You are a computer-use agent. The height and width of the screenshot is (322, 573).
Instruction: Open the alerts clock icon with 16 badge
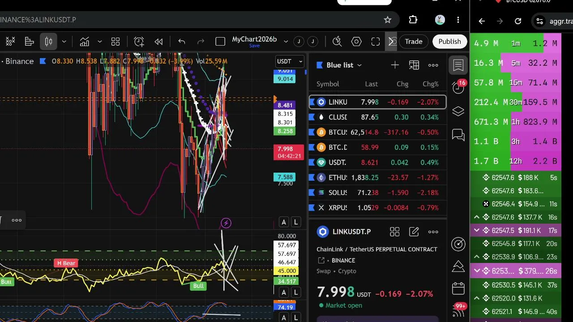[458, 87]
